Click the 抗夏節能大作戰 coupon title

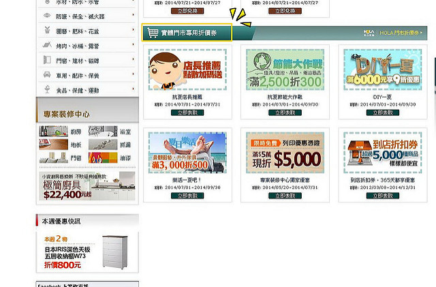pyautogui.click(x=285, y=97)
